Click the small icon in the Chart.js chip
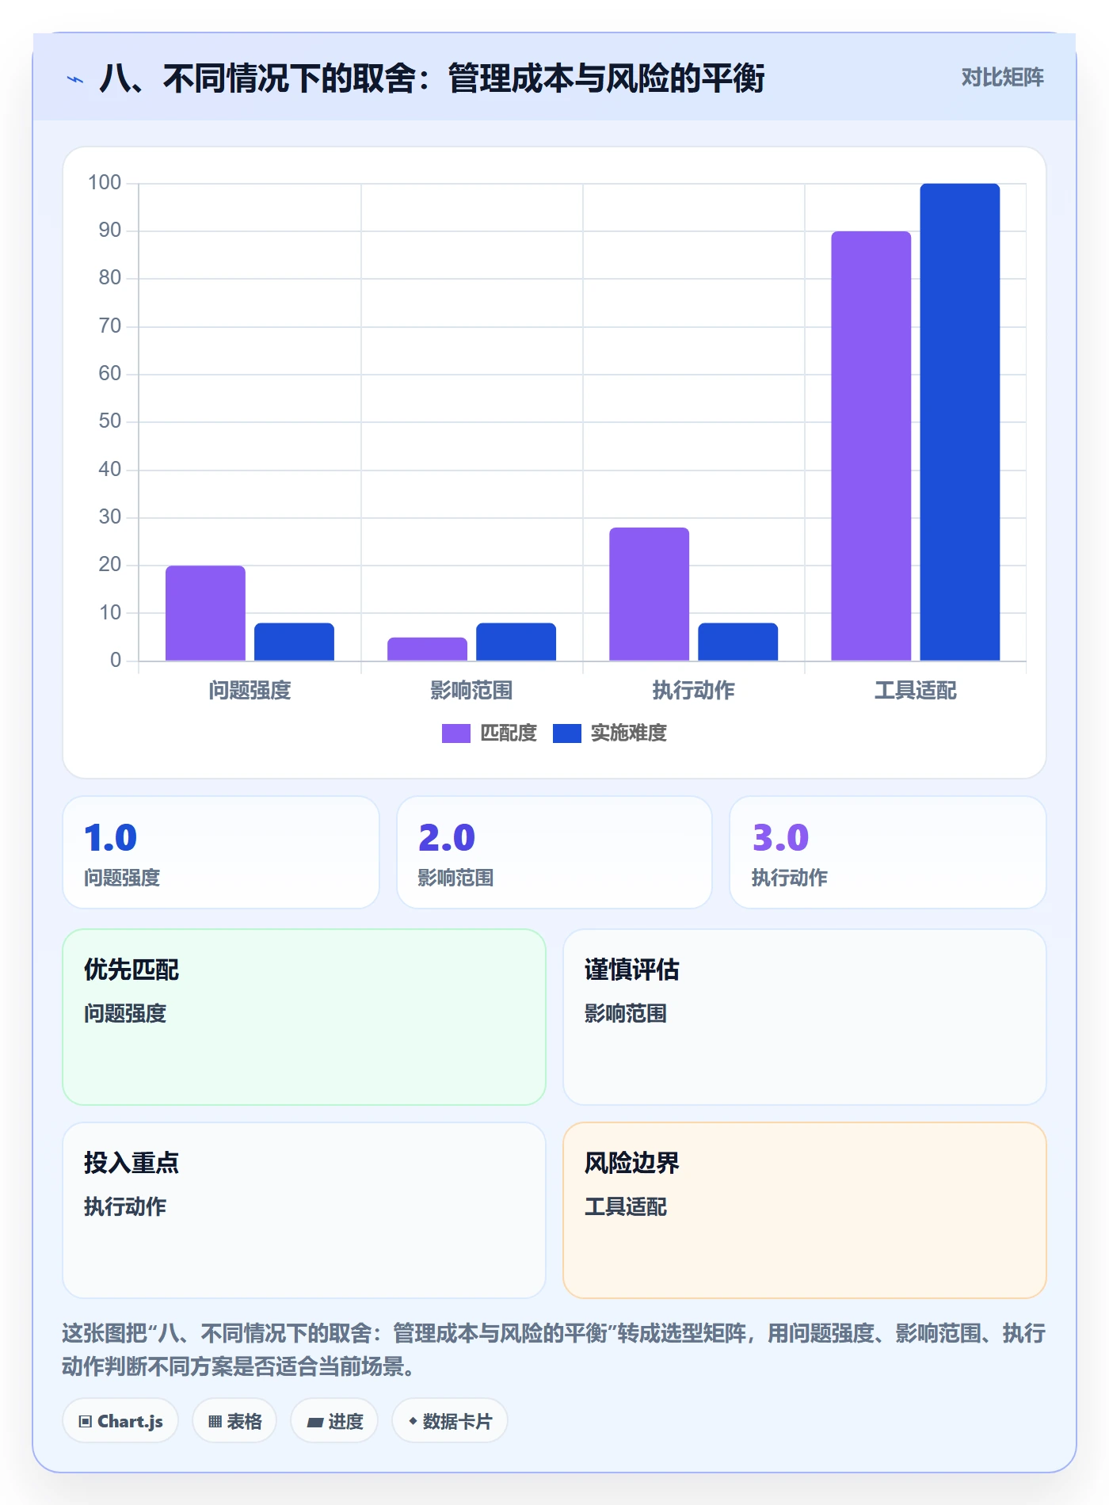This screenshot has width=1109, height=1505. pyautogui.click(x=85, y=1422)
